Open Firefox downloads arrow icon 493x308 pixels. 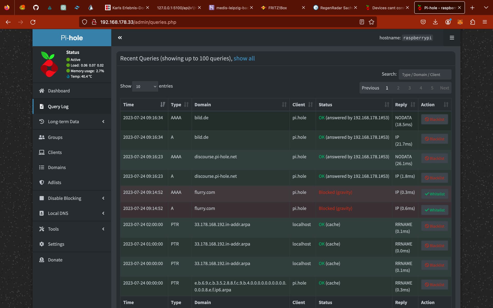435,22
